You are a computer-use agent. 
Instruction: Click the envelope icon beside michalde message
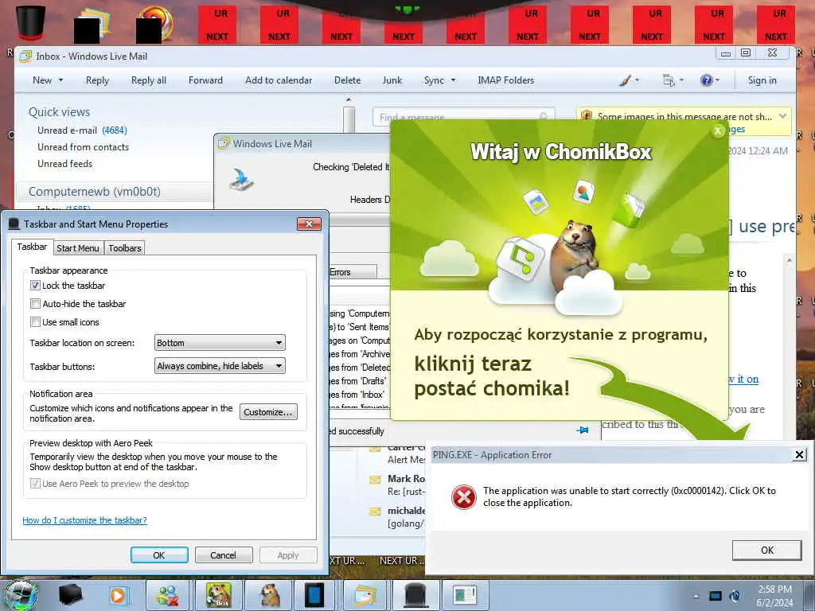tap(374, 512)
